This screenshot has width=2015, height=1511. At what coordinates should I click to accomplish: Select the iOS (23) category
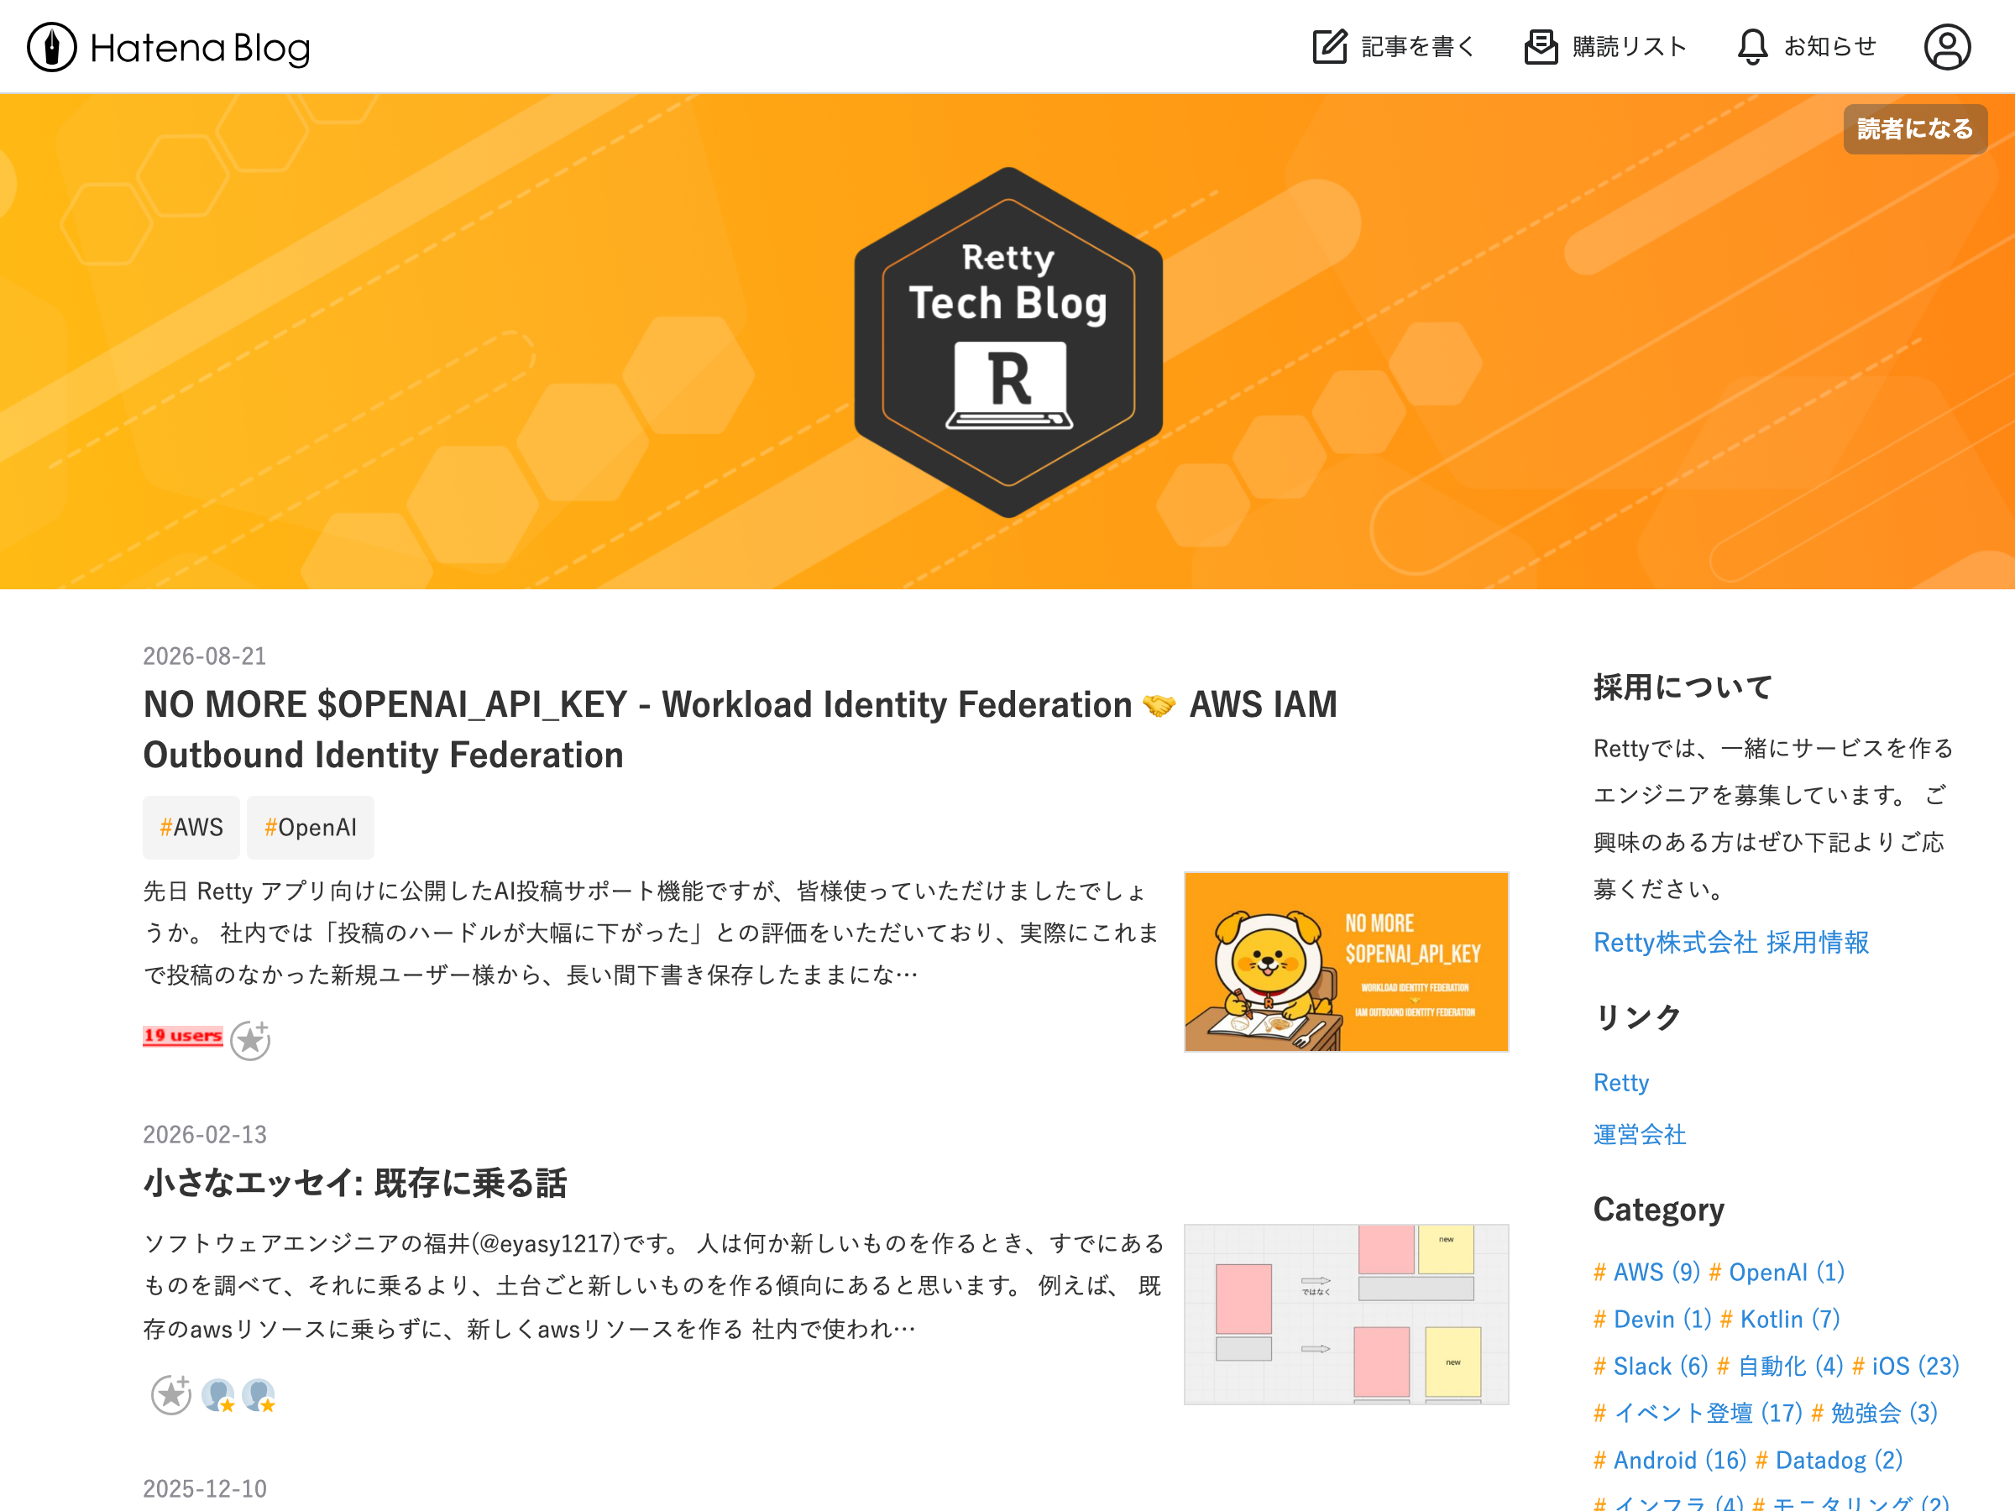(1906, 1366)
